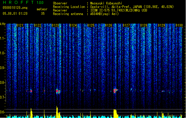Click the 0.8 kHz axis tick label
This screenshot has height=118, width=186.
click(3, 83)
